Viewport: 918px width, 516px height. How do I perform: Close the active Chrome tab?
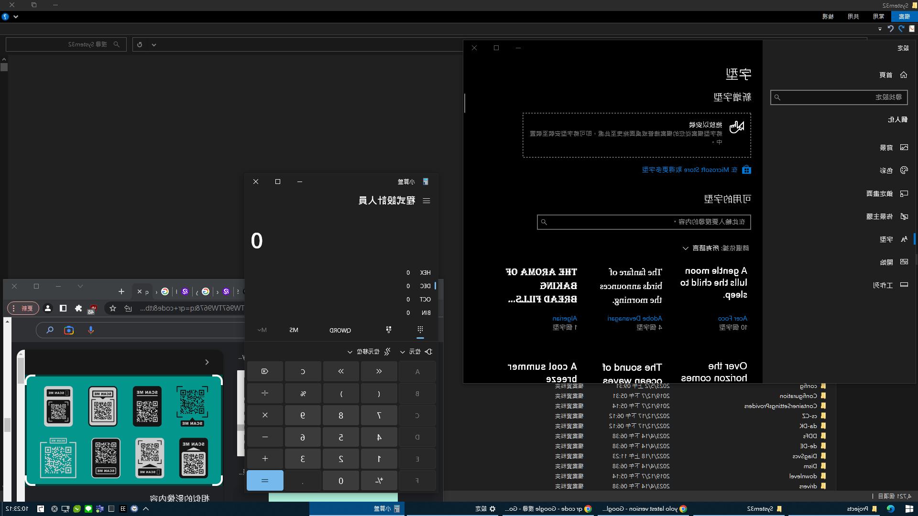tap(139, 291)
